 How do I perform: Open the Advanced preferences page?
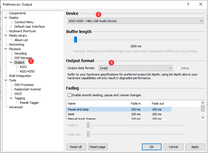click(16, 107)
